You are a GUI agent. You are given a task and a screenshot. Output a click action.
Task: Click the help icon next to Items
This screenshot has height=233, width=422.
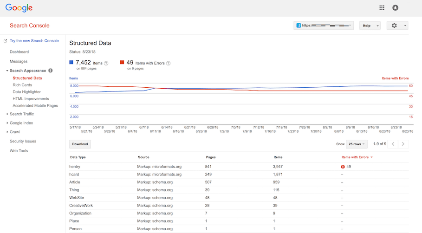coord(106,64)
